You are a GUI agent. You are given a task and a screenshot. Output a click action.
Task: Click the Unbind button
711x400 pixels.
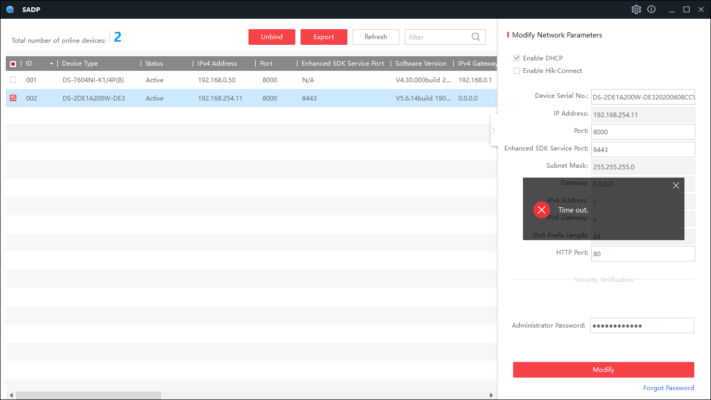pyautogui.click(x=272, y=37)
